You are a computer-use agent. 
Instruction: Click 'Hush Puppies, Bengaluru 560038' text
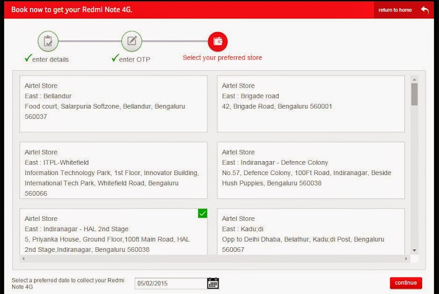[271, 183]
